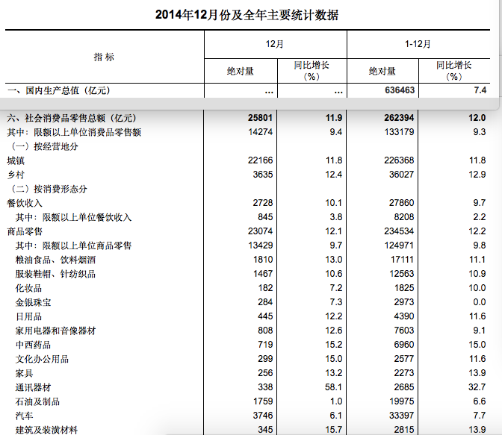Click value 2577
This screenshot has height=435, width=502.
click(404, 359)
